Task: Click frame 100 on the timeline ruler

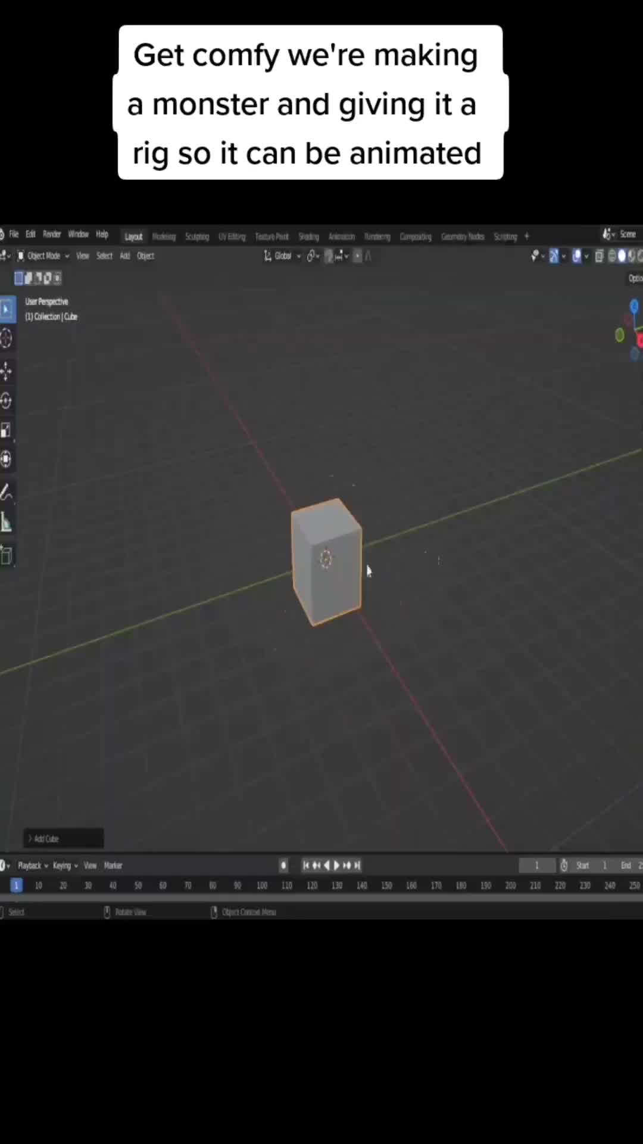Action: 262,885
